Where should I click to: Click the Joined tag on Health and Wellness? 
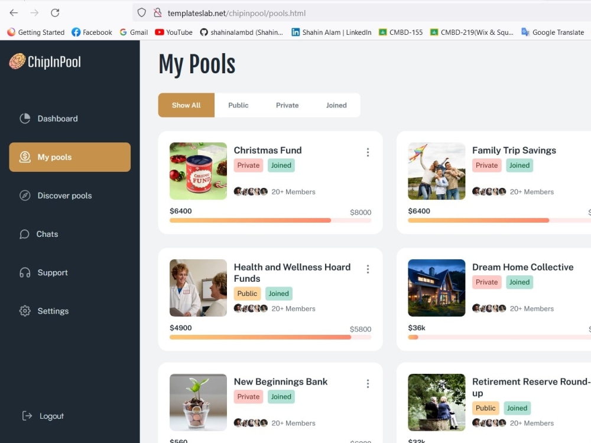coord(278,294)
